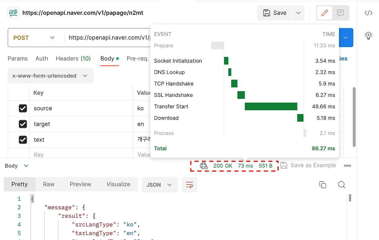Click the Save as Example icon

point(284,165)
